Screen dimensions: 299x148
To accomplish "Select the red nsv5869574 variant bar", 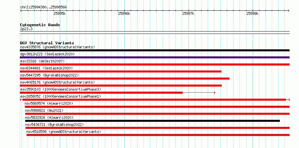I will [x=157, y=107].
